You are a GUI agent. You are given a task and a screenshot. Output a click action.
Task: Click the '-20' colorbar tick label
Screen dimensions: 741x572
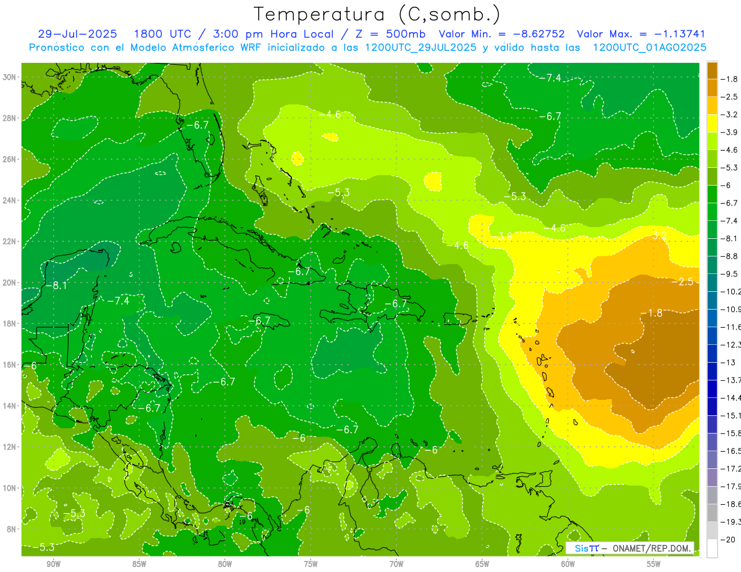tap(729, 539)
